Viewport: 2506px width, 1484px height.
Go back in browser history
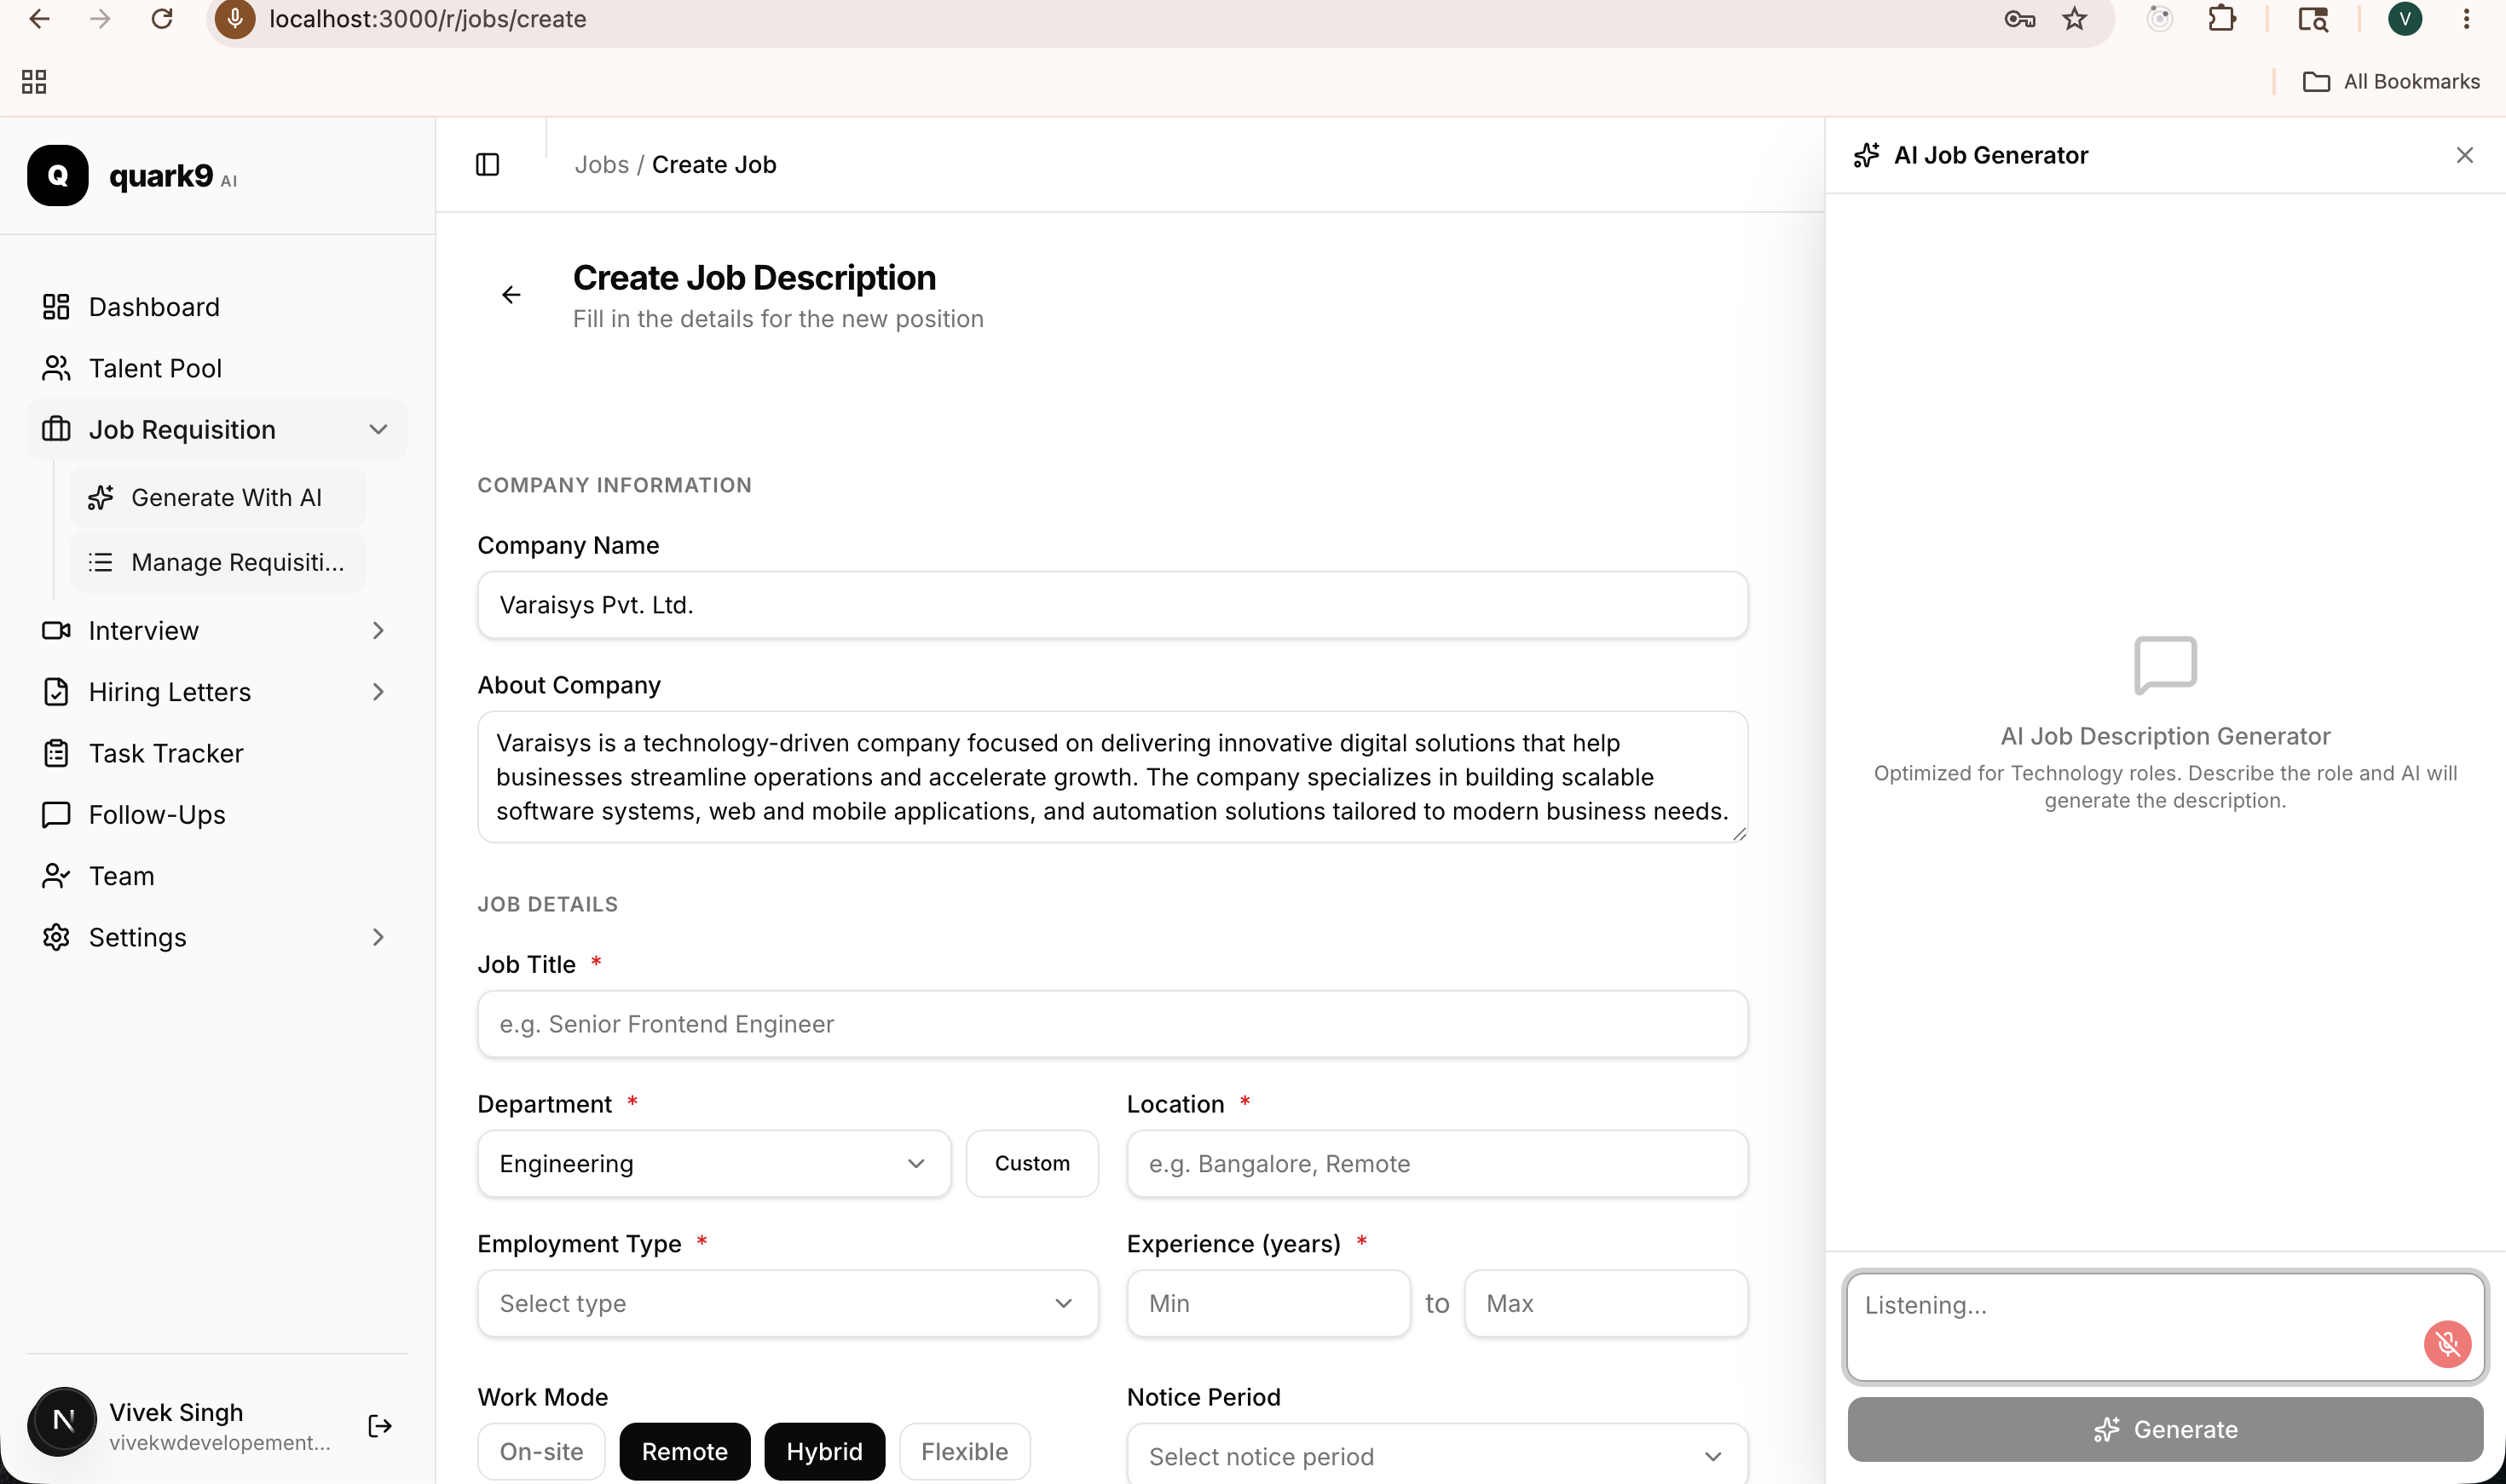(x=39, y=19)
